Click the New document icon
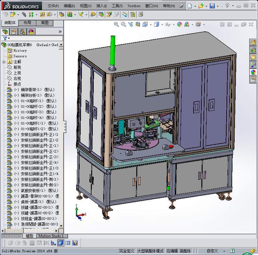Viewport: 258px width, 255px height. click(190, 6)
